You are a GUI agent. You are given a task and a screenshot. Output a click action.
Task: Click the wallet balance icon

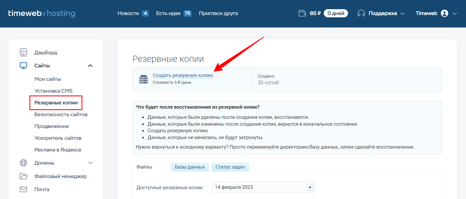302,13
